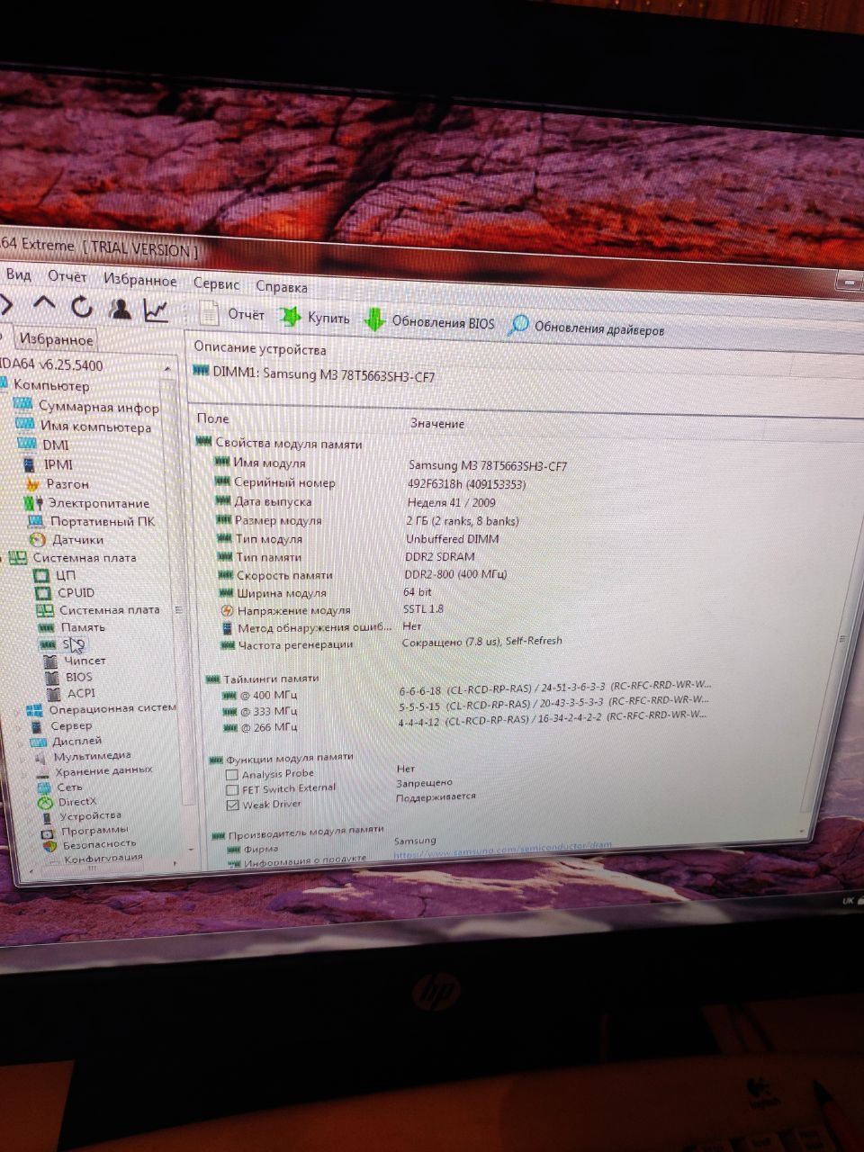Select the DMI tree item
The width and height of the screenshot is (864, 1152).
click(44, 445)
